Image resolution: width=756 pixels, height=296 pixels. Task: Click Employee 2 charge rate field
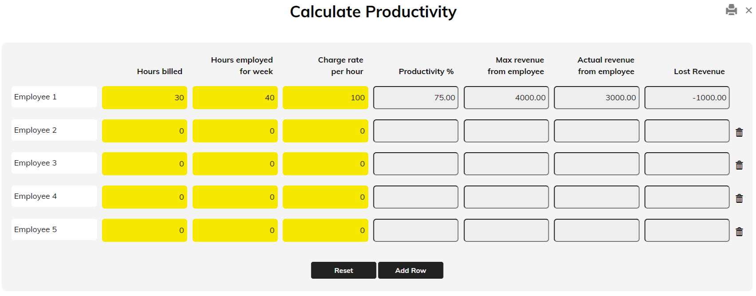(325, 131)
